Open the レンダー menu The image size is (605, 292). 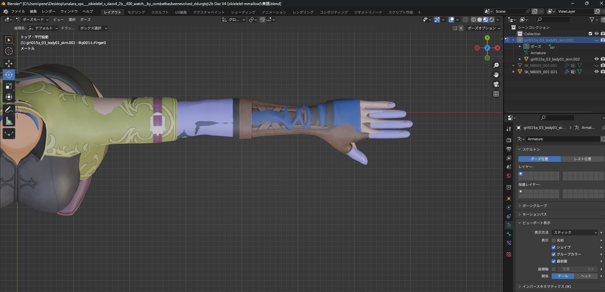click(x=49, y=11)
